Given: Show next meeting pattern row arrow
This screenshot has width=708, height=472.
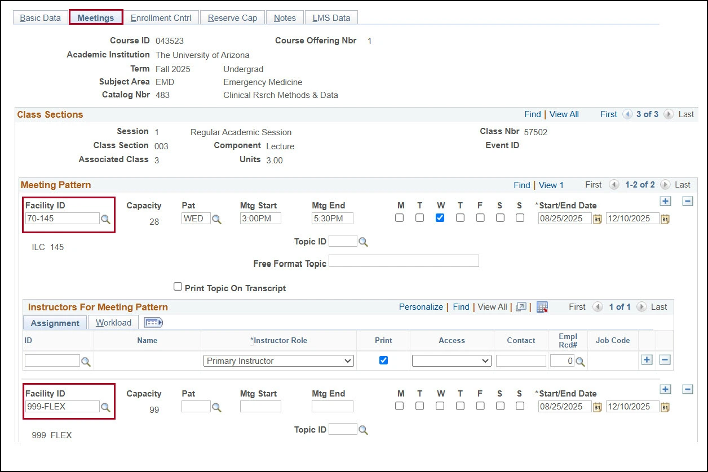Looking at the screenshot, I should (x=665, y=185).
